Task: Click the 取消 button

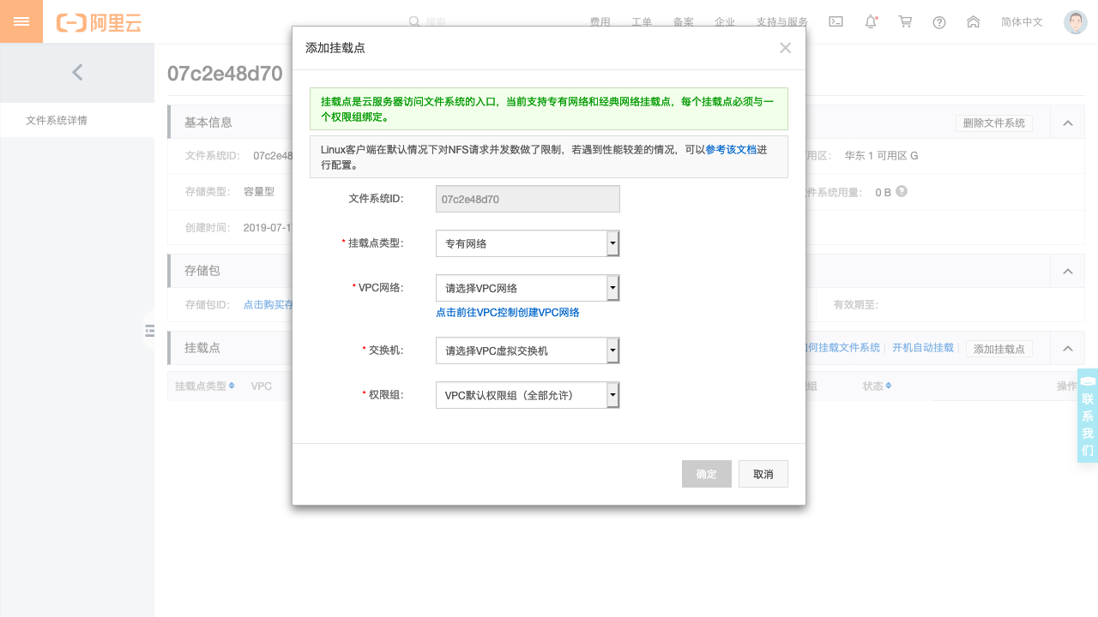Action: tap(763, 473)
